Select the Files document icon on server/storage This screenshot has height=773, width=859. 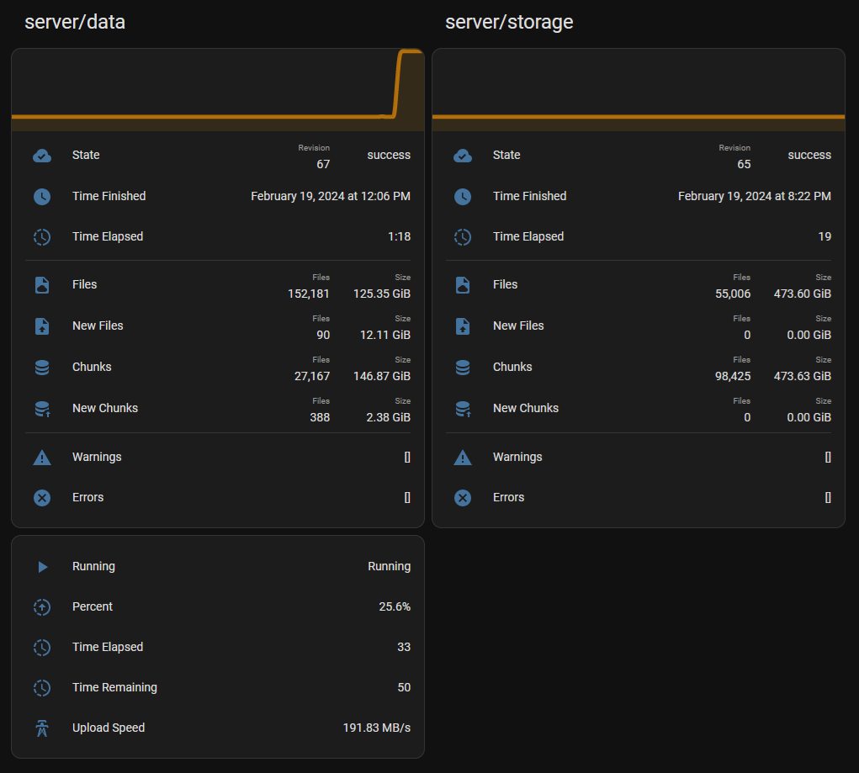pos(463,285)
